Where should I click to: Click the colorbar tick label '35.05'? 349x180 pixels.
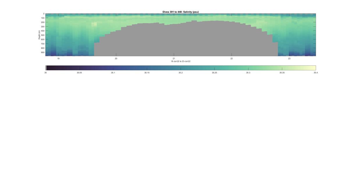point(79,73)
